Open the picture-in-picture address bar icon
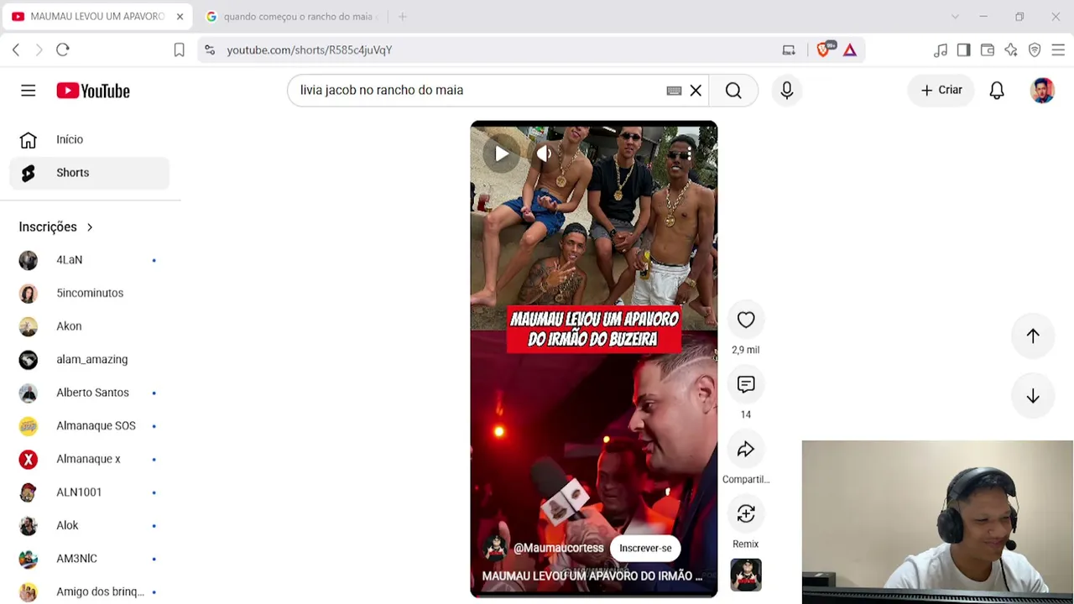 point(789,50)
